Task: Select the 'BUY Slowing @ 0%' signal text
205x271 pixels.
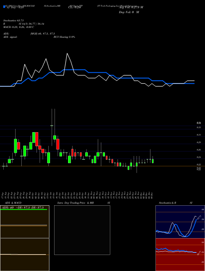Action: pos(64,37)
